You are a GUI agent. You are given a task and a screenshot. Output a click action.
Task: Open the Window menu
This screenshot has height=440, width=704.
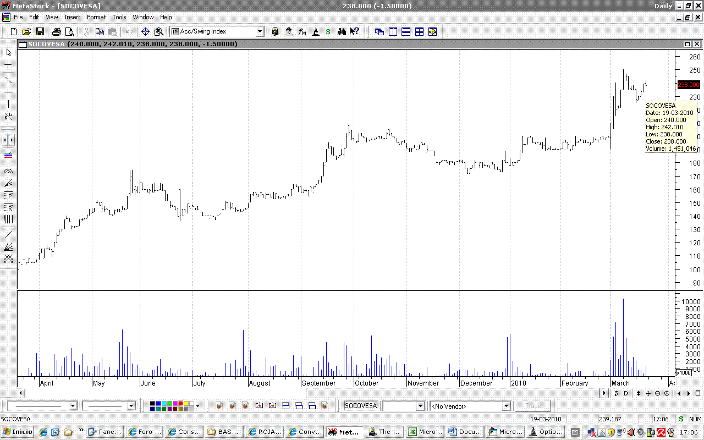point(143,17)
